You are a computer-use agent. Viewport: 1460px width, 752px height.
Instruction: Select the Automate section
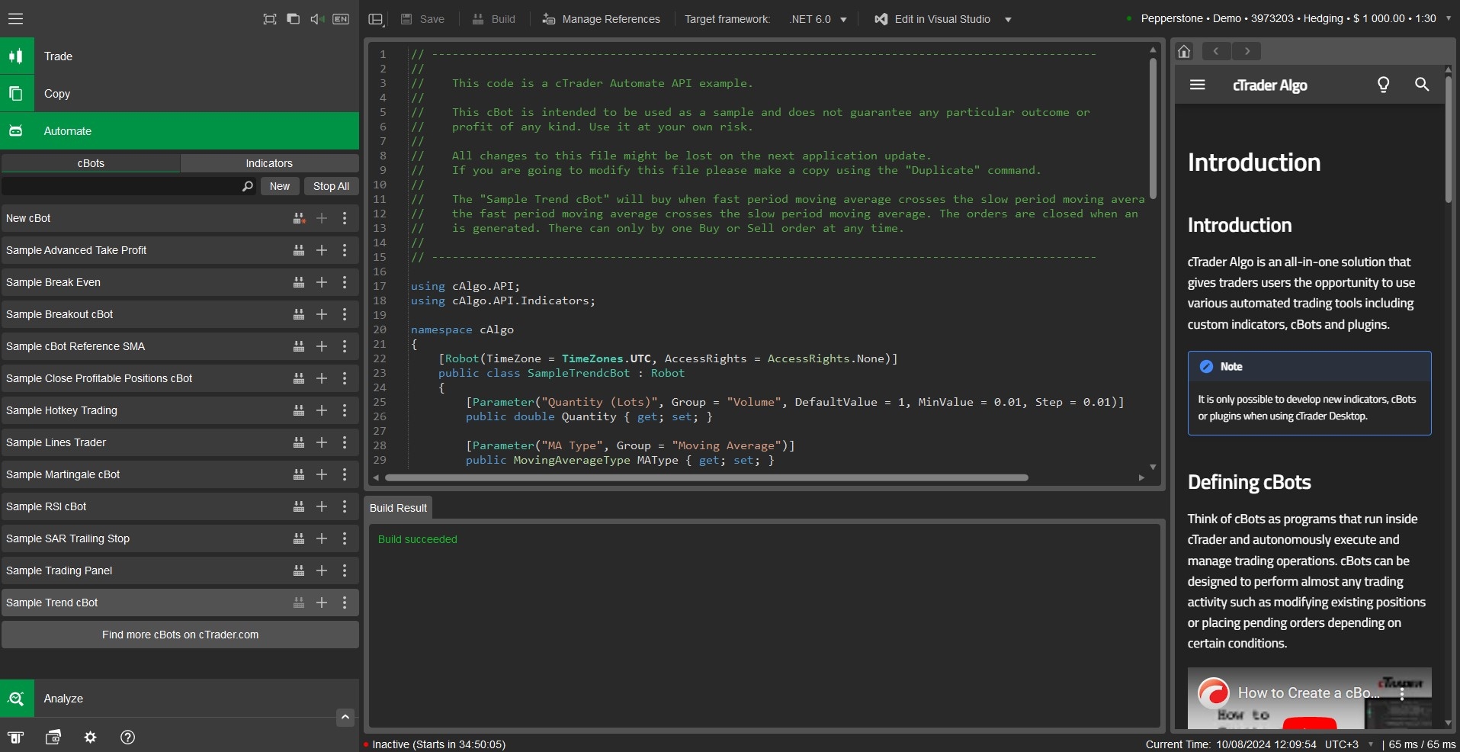pyautogui.click(x=179, y=130)
